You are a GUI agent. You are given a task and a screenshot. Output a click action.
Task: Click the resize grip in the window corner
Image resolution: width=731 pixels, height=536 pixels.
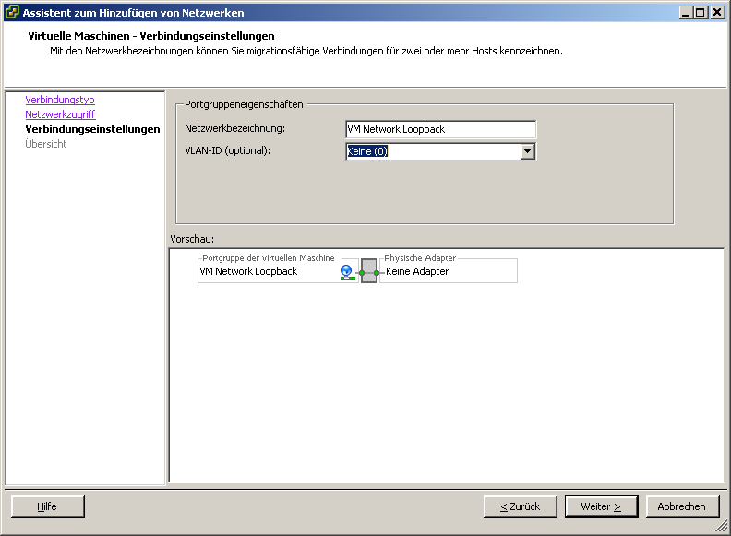pyautogui.click(x=722, y=527)
